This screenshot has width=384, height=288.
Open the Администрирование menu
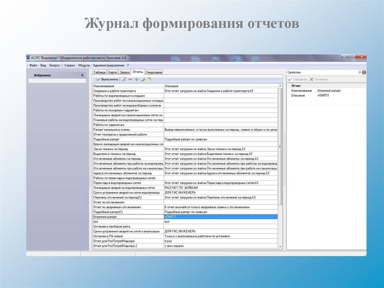[x=108, y=65]
